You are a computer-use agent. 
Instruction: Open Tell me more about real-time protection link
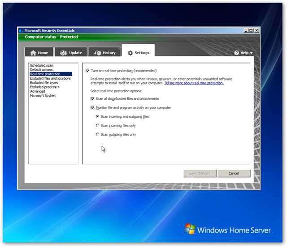(x=194, y=83)
